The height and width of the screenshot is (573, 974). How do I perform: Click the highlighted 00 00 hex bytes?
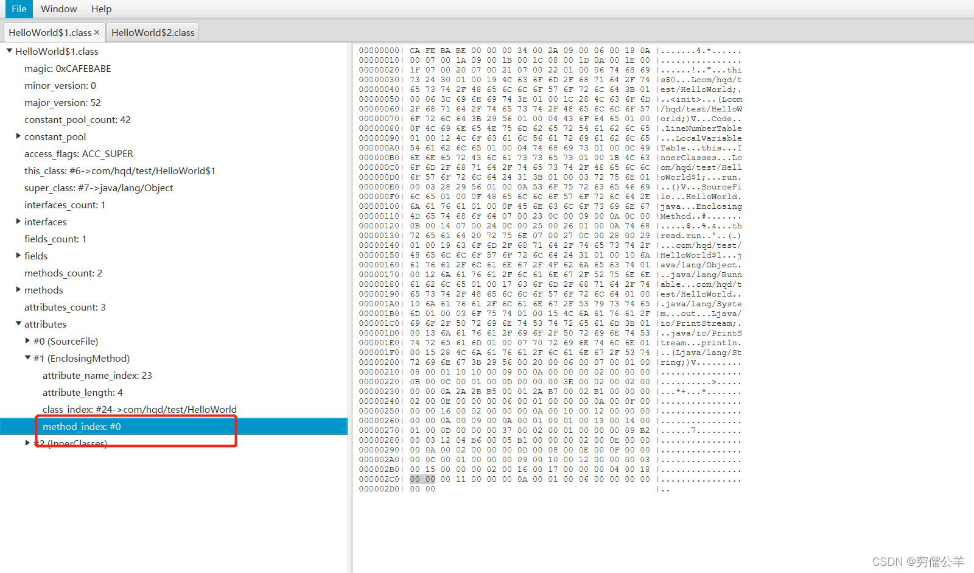[422, 479]
